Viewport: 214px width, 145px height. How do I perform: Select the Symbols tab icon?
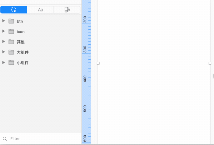pos(14,10)
